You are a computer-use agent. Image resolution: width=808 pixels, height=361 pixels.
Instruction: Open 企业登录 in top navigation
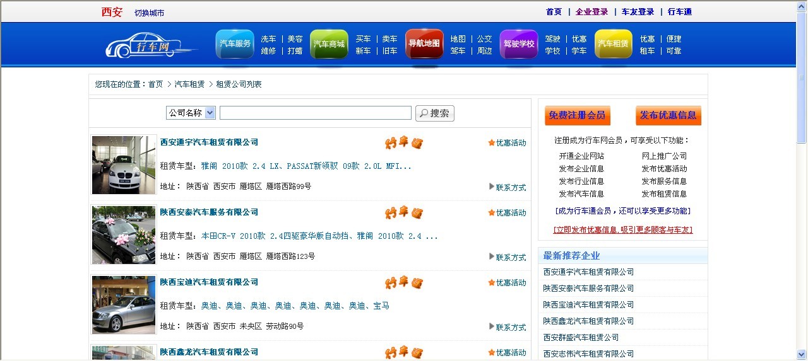592,12
